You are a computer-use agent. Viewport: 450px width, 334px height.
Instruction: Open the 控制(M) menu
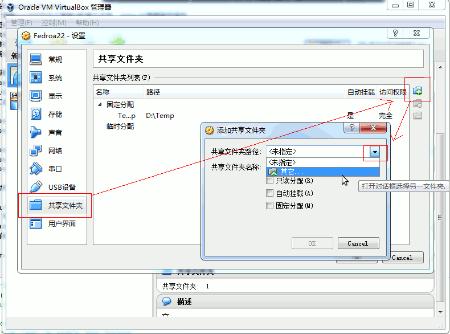[x=54, y=22]
